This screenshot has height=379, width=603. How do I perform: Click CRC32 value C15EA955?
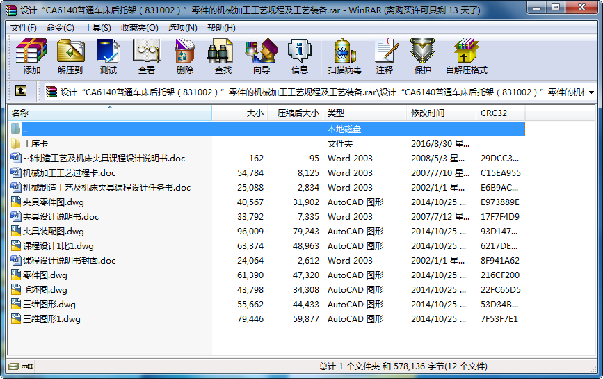pyautogui.click(x=500, y=173)
